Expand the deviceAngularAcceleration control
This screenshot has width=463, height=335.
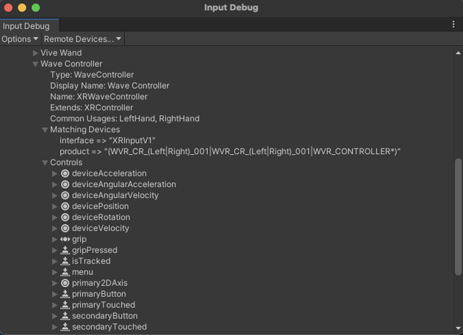coord(55,184)
